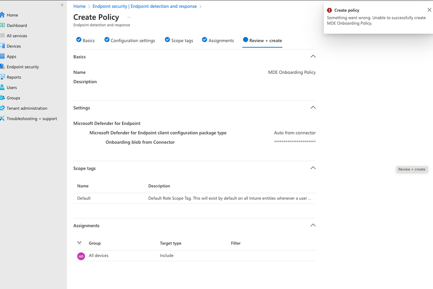Click the Onboarding blob from Connector label
This screenshot has width=433, height=289.
point(140,142)
